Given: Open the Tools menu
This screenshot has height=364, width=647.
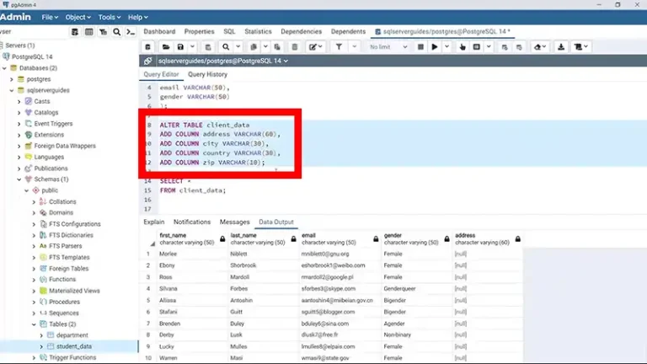Looking at the screenshot, I should (x=110, y=18).
